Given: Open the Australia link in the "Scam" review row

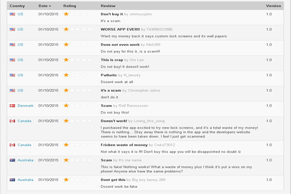Looking at the screenshot, I should click(26, 160).
